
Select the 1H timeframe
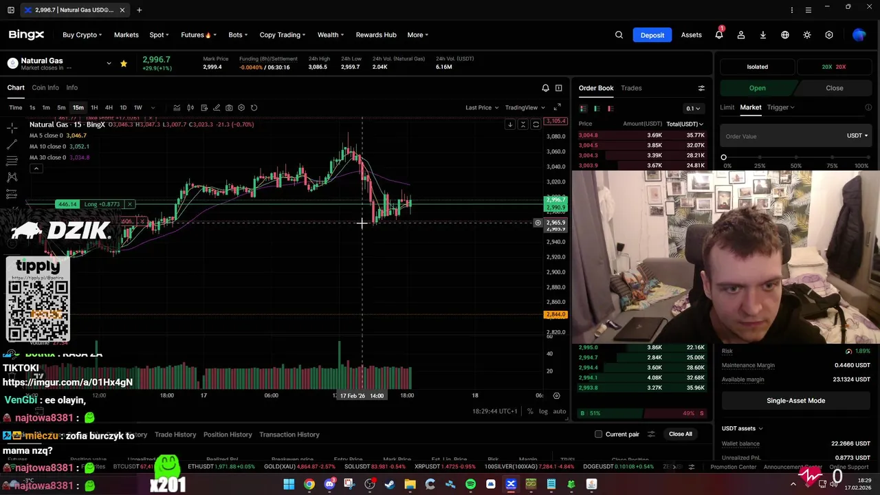point(94,108)
